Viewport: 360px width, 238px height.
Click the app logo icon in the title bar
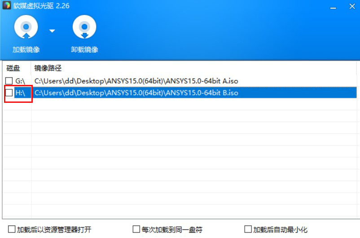(x=6, y=5)
